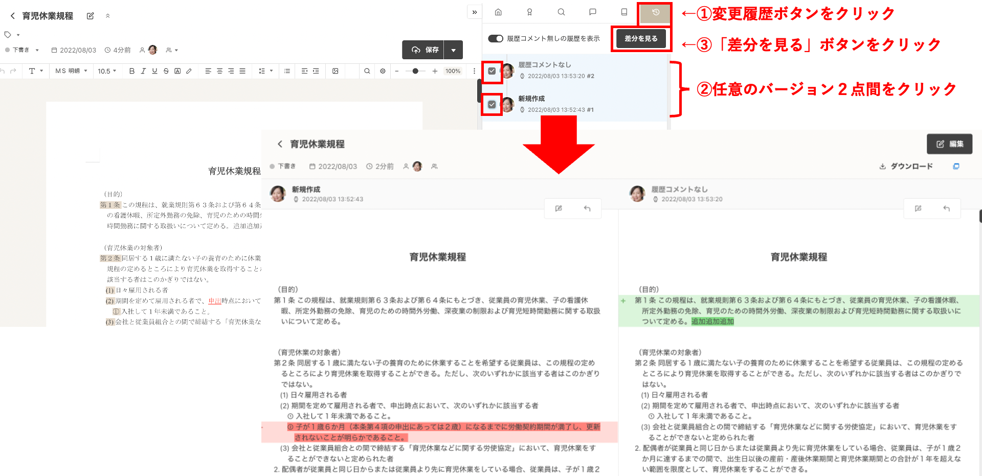Click the home icon in side panel
The image size is (982, 476).
498,12
